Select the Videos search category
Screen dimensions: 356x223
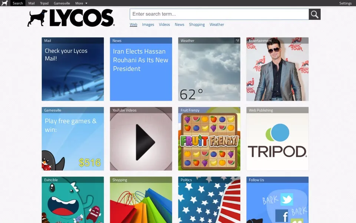(x=164, y=25)
